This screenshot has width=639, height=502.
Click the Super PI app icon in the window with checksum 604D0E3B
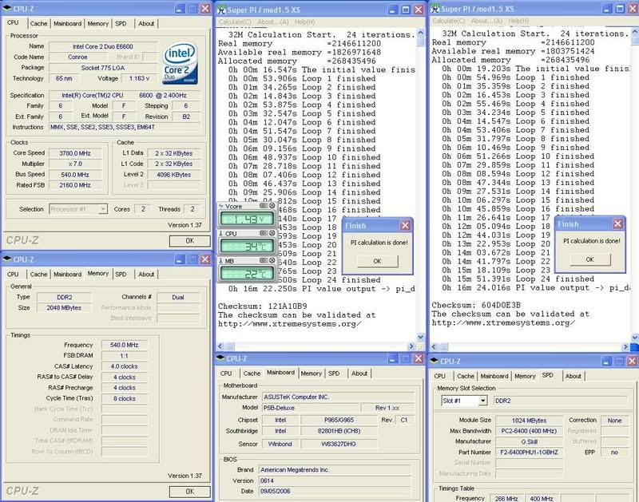435,8
